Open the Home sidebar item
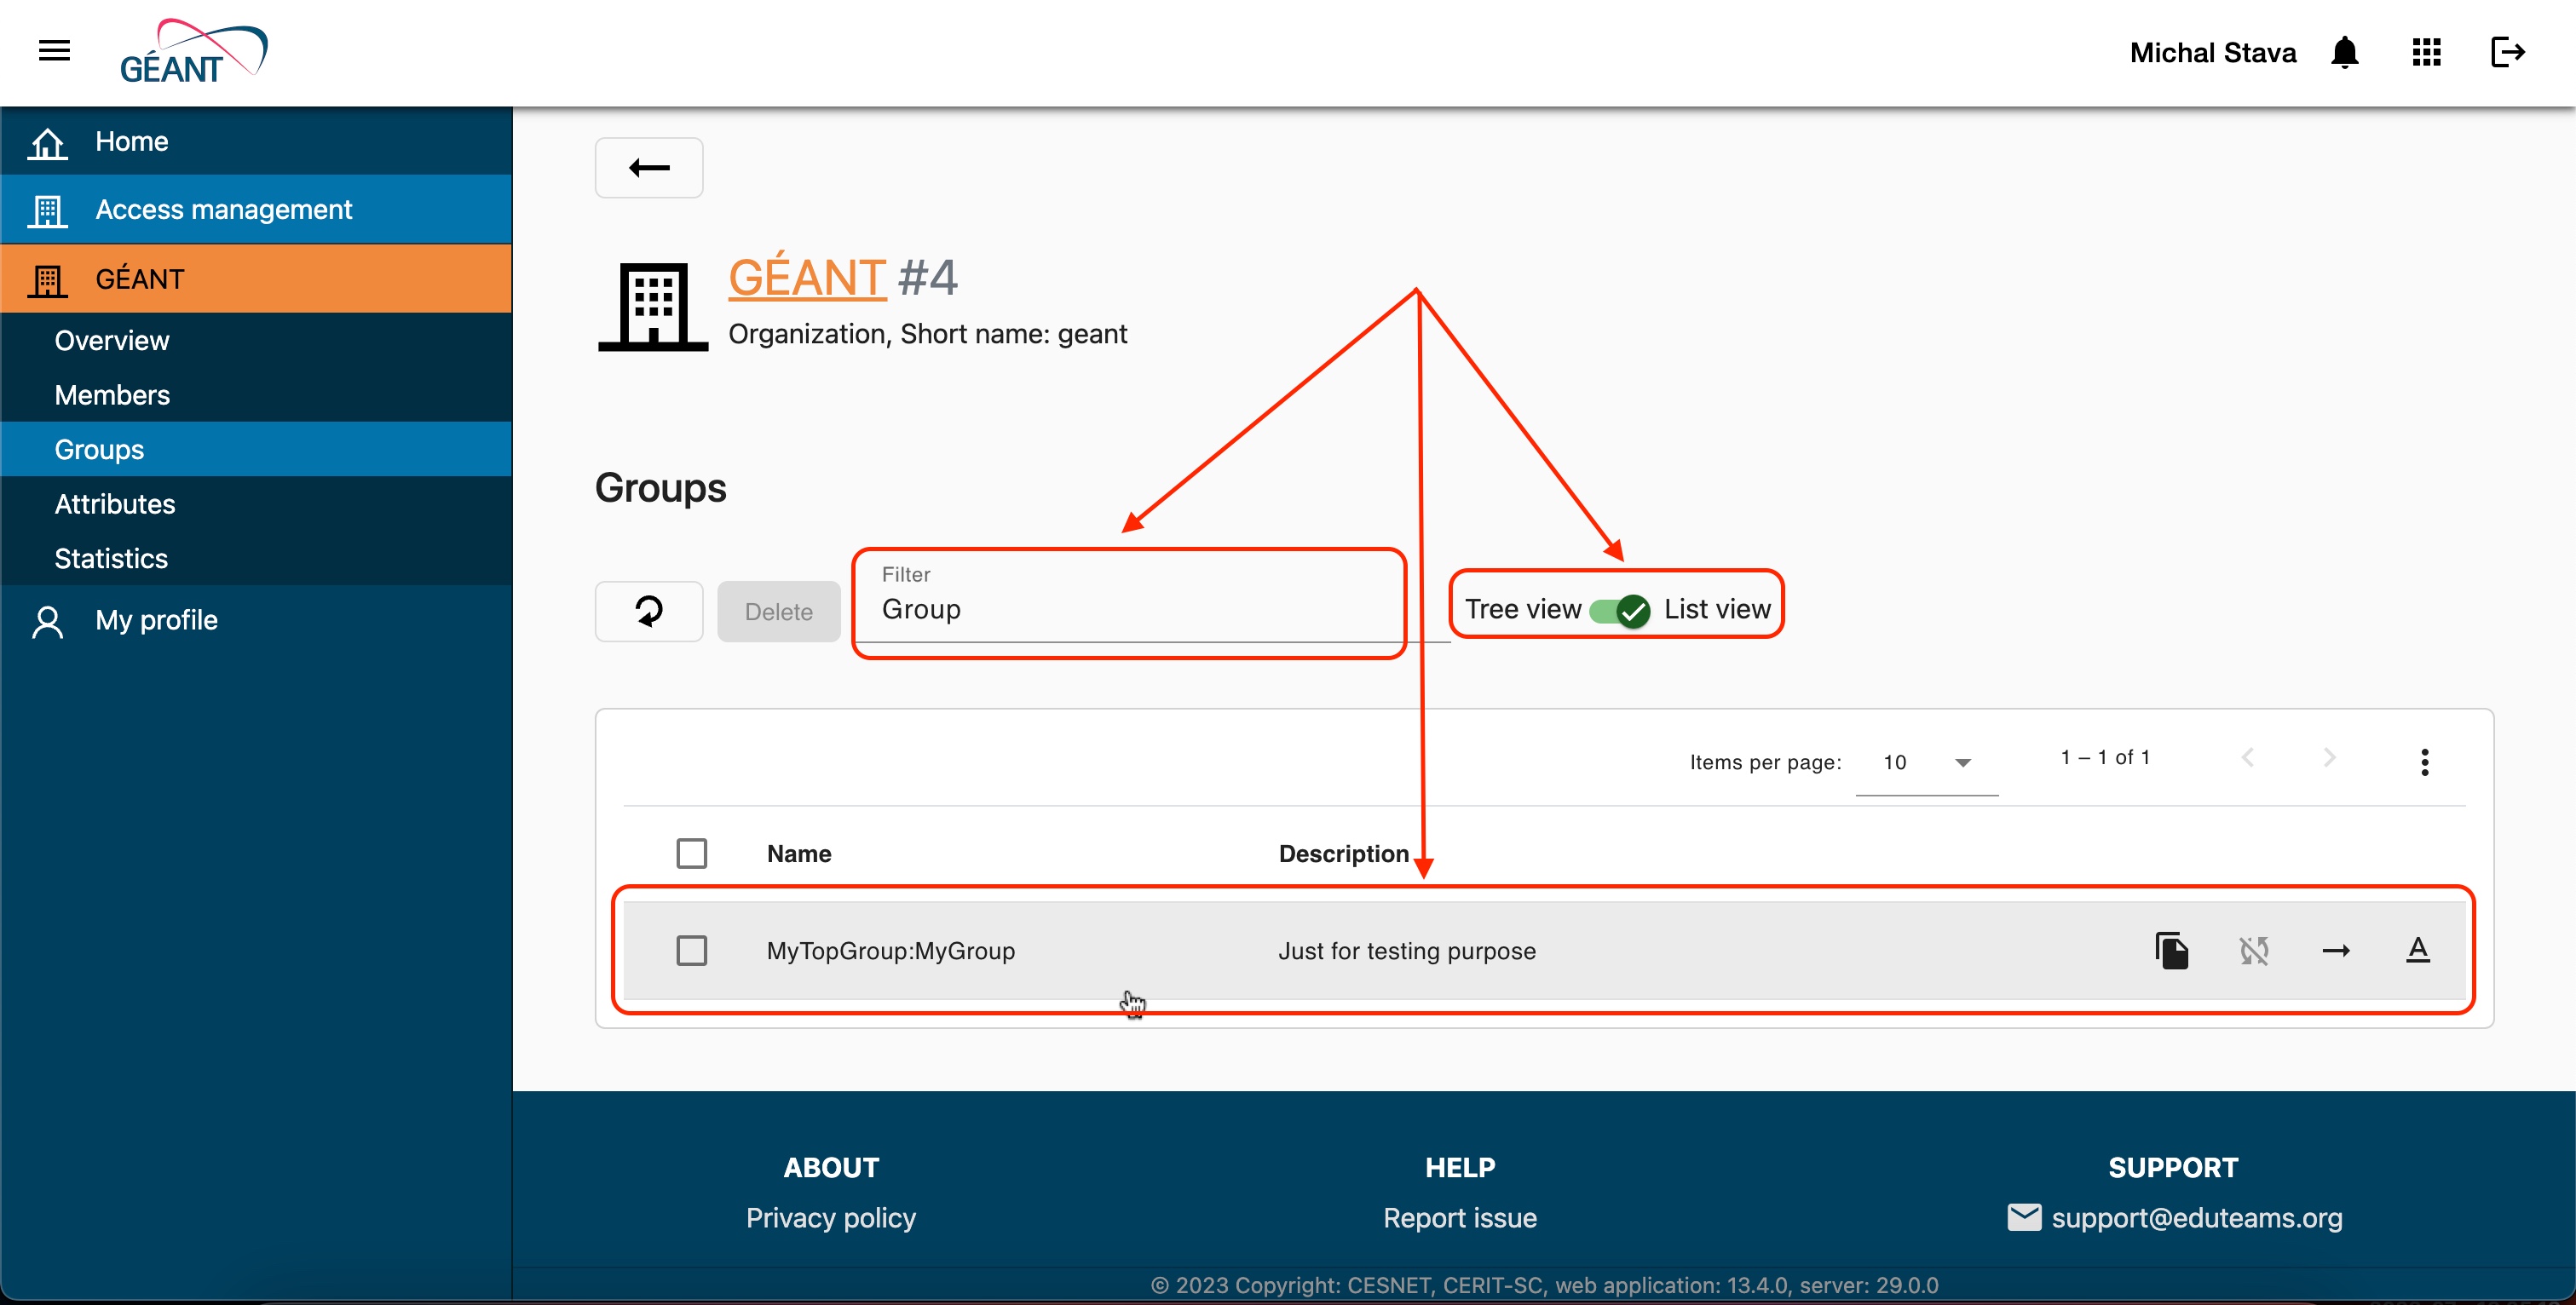Viewport: 2576px width, 1305px height. coord(256,141)
